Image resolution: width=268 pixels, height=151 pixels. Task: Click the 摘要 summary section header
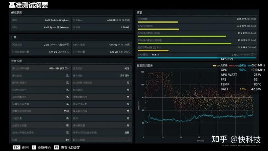click(x=139, y=13)
